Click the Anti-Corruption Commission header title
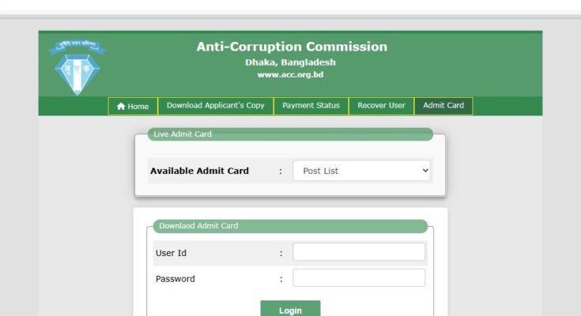 pyautogui.click(x=292, y=47)
